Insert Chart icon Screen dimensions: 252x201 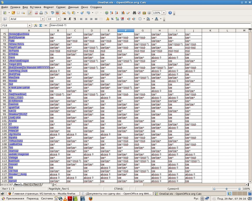pyautogui.click(x=123, y=13)
